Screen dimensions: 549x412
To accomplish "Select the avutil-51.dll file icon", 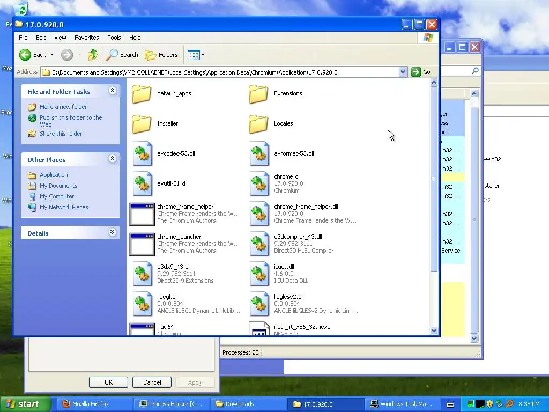I will click(x=142, y=183).
